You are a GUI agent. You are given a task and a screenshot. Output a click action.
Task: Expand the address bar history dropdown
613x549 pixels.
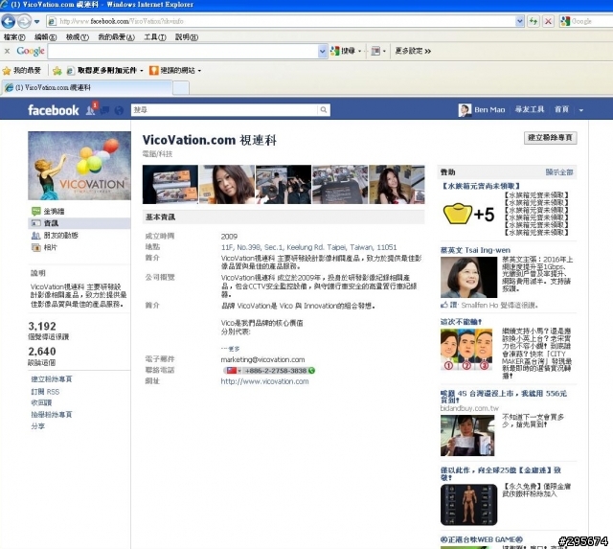[520, 21]
